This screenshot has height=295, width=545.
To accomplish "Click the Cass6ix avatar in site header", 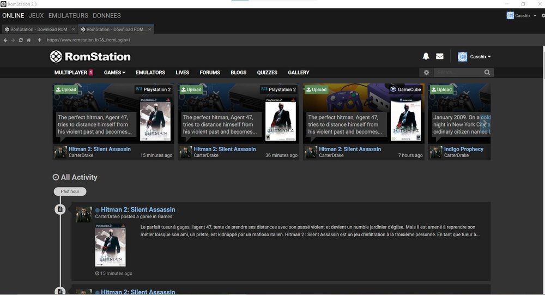I will click(x=462, y=57).
